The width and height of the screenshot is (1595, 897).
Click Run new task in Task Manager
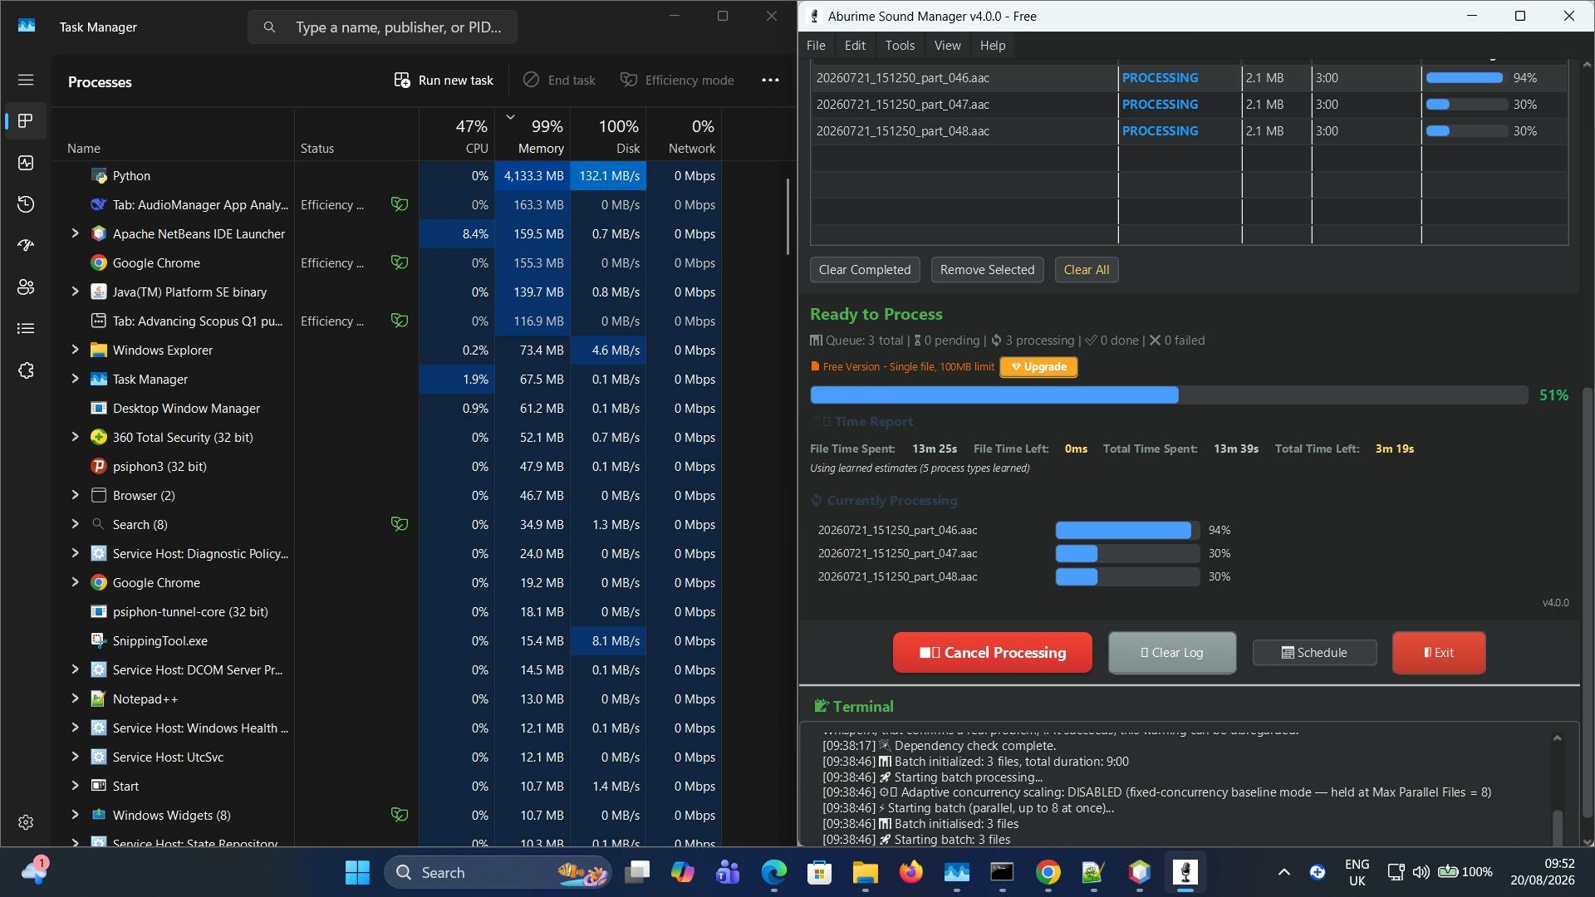coord(444,81)
